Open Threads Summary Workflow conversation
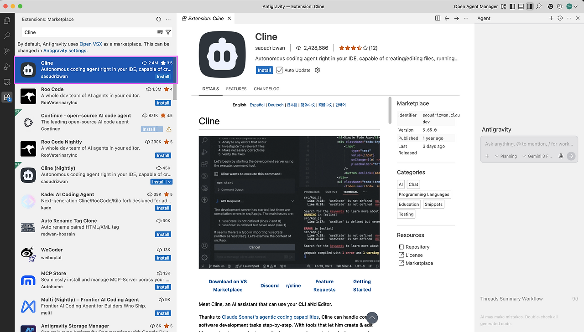Screen dimensions: 584x332 tap(529, 299)
